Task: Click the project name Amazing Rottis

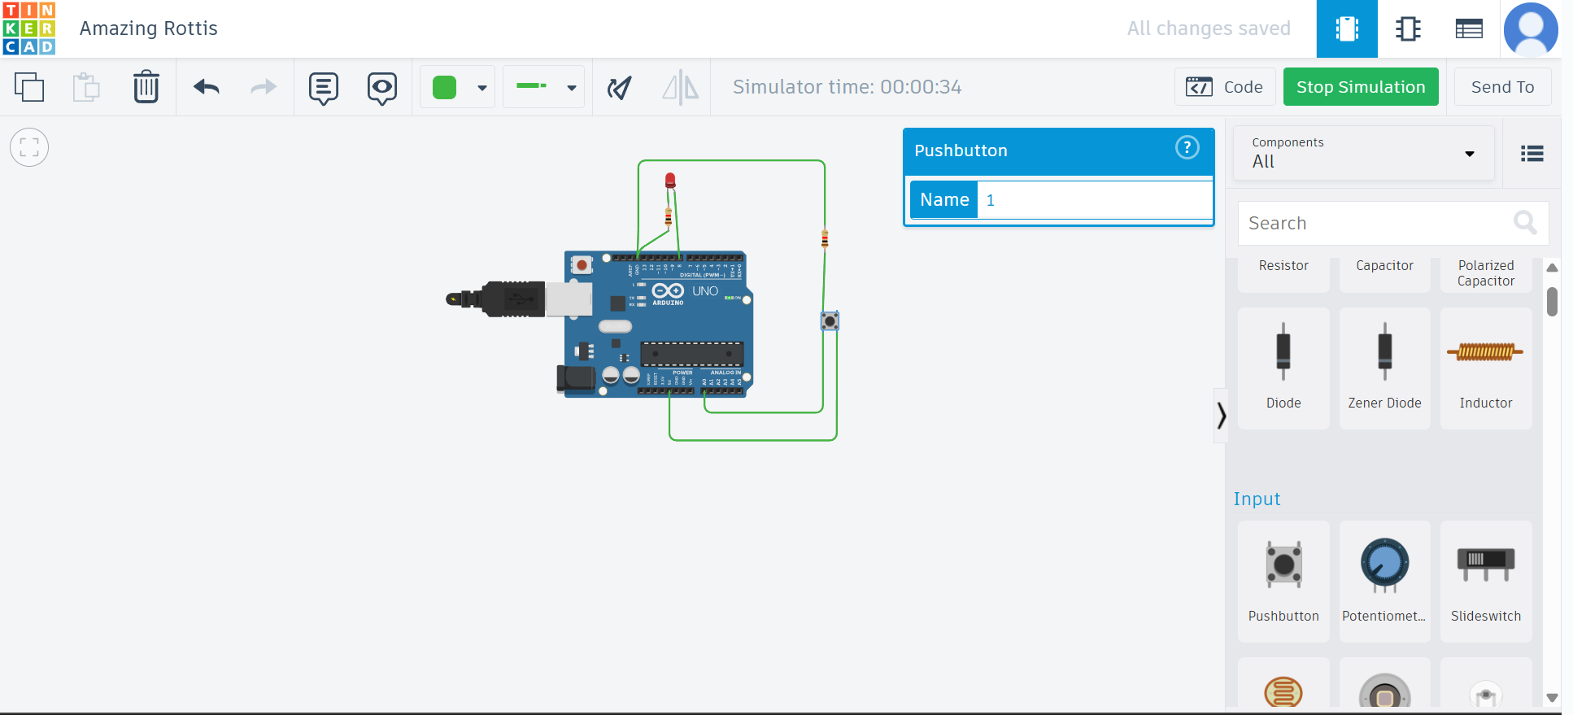Action: (x=149, y=28)
